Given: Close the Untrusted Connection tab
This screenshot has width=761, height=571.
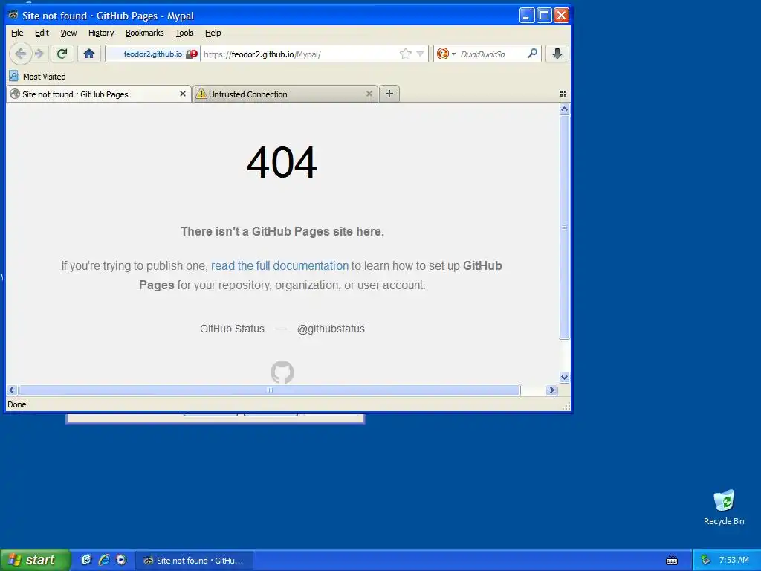Looking at the screenshot, I should click(369, 94).
